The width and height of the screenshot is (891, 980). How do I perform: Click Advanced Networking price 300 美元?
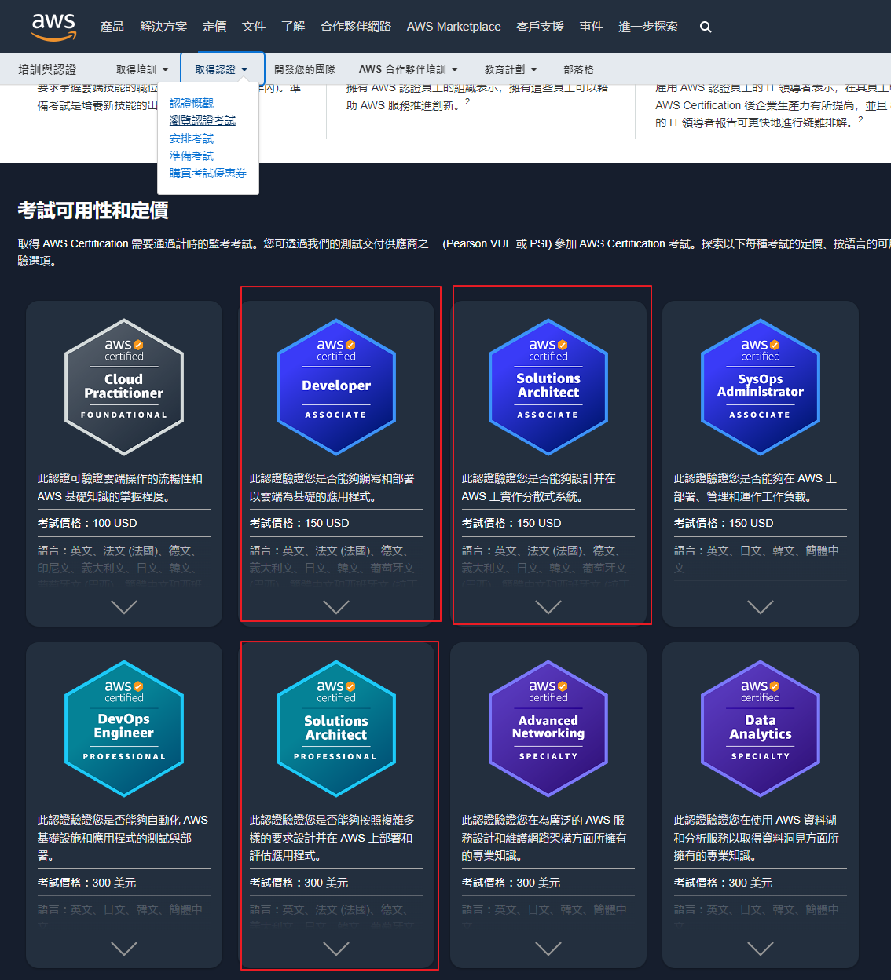[x=511, y=883]
